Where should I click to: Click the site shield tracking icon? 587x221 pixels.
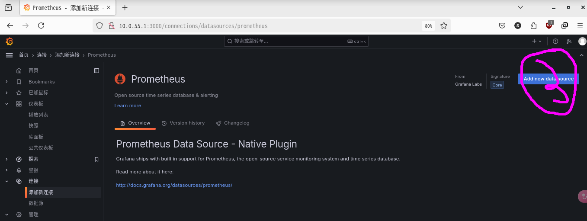click(99, 26)
